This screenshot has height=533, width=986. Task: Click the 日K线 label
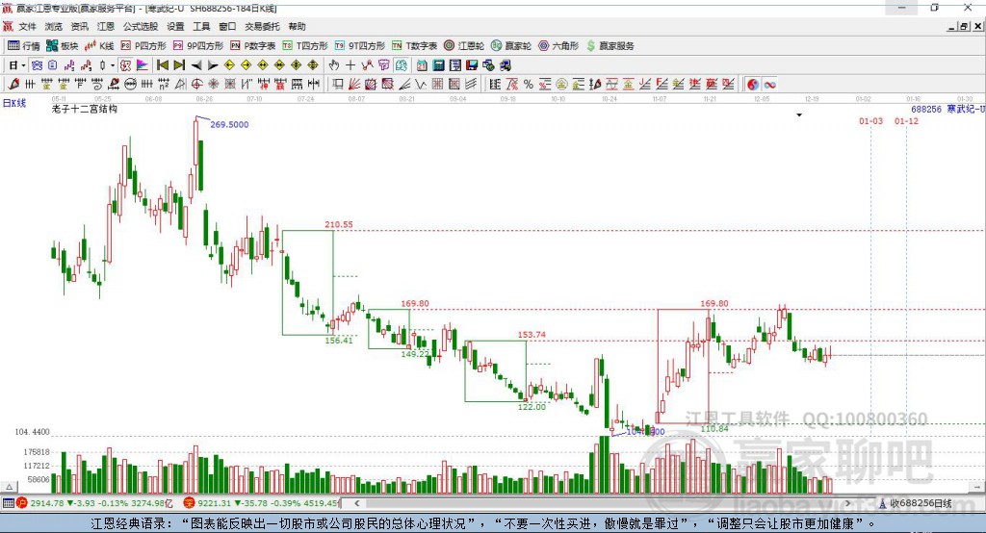pos(14,103)
